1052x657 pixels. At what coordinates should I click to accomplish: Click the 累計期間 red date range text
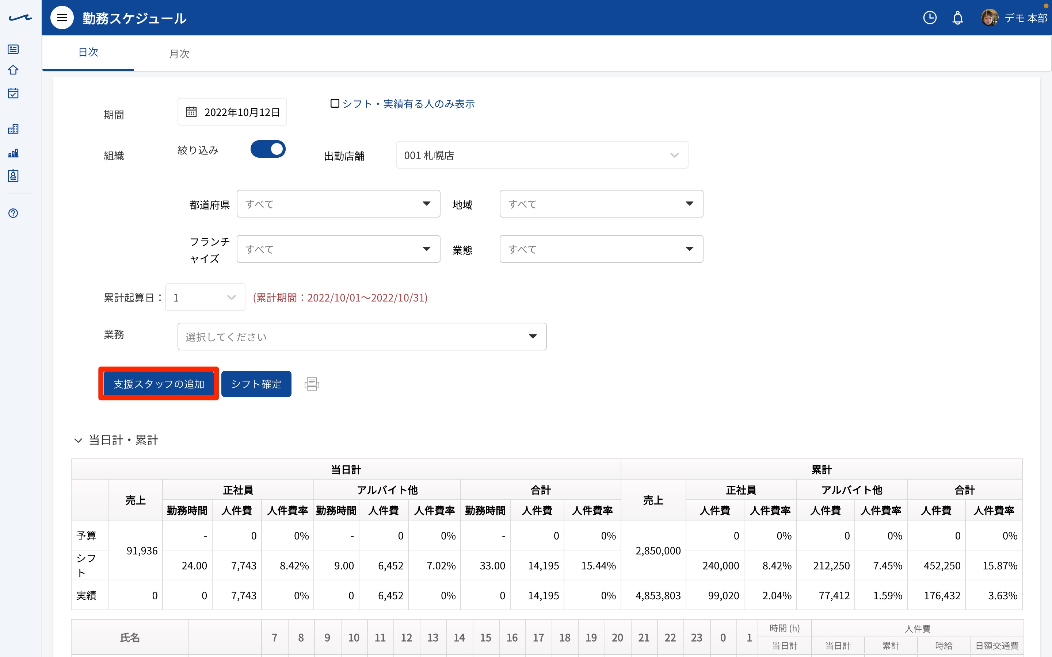pos(340,297)
